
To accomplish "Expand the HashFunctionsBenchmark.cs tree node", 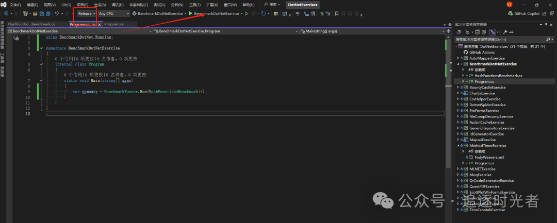I will coord(463,76).
